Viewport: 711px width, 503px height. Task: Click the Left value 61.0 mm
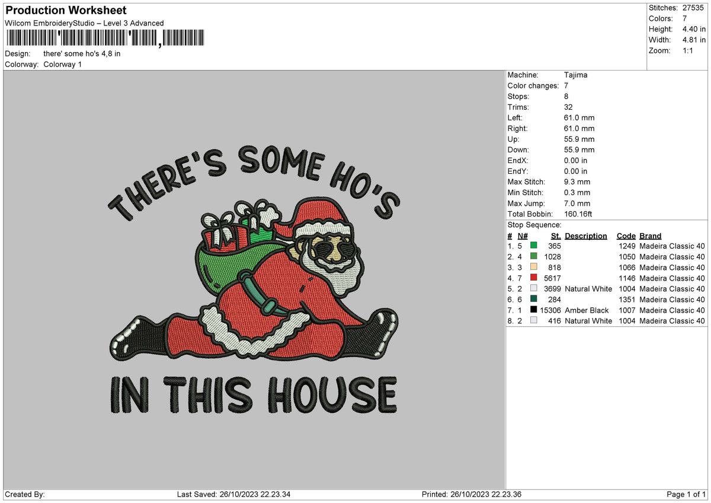coord(579,117)
